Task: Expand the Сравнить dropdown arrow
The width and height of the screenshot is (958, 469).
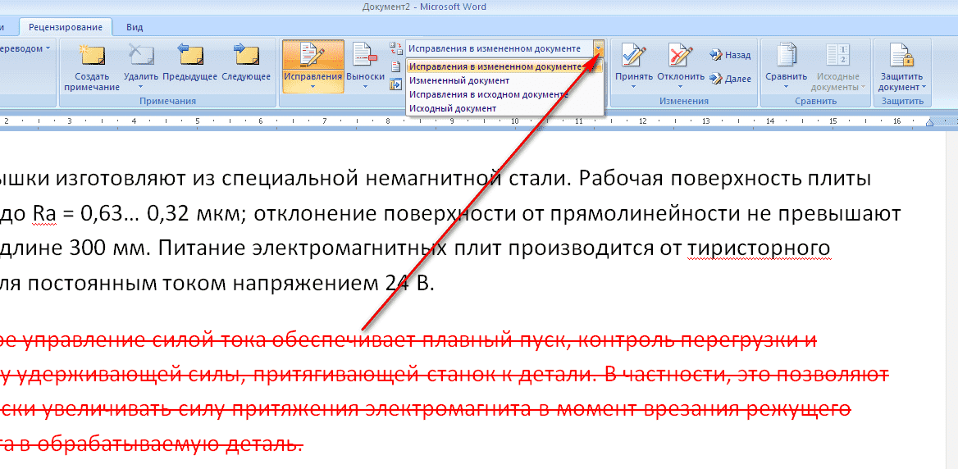Action: tap(786, 86)
